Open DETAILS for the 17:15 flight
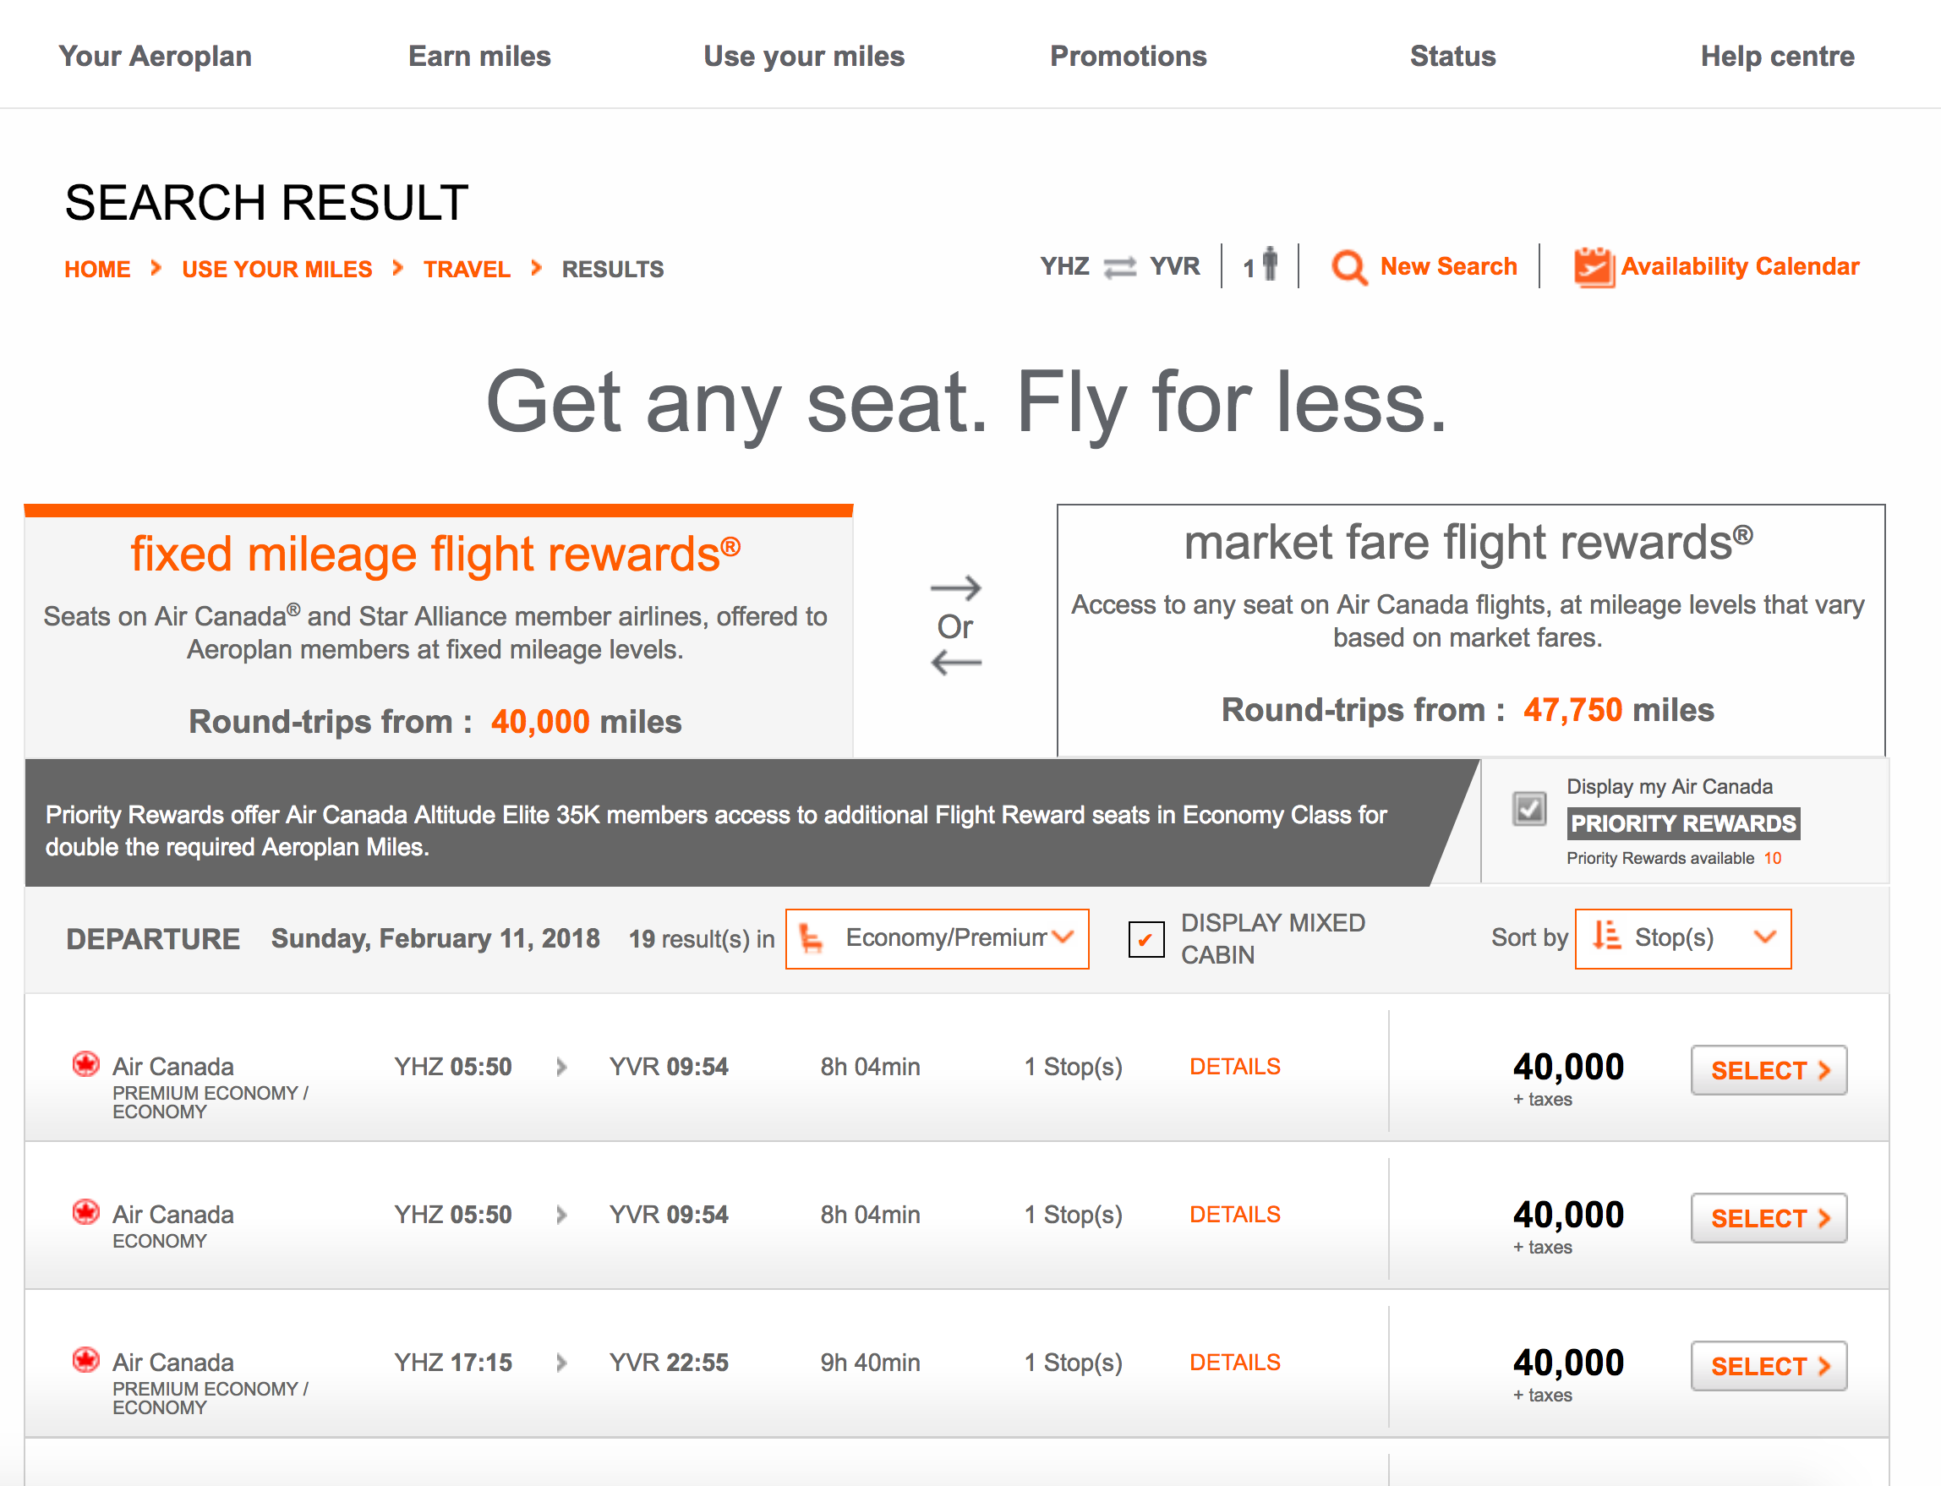 (x=1234, y=1361)
